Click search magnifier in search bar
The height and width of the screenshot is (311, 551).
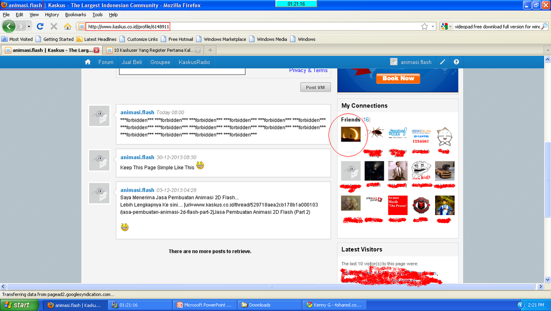544,26
